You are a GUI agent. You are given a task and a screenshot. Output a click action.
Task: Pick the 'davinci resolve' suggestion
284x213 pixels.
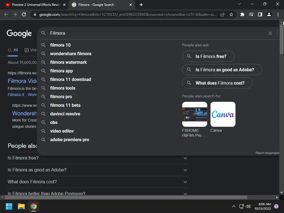(x=65, y=114)
